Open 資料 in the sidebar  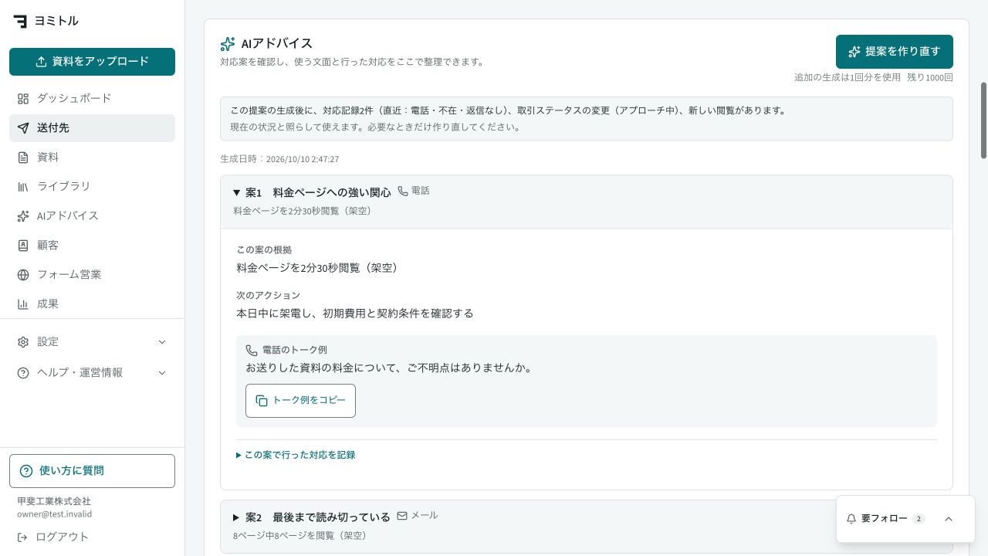pos(92,158)
